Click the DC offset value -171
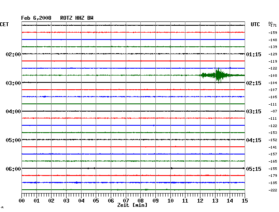This screenshot has width=279, height=212. pyautogui.click(x=273, y=25)
